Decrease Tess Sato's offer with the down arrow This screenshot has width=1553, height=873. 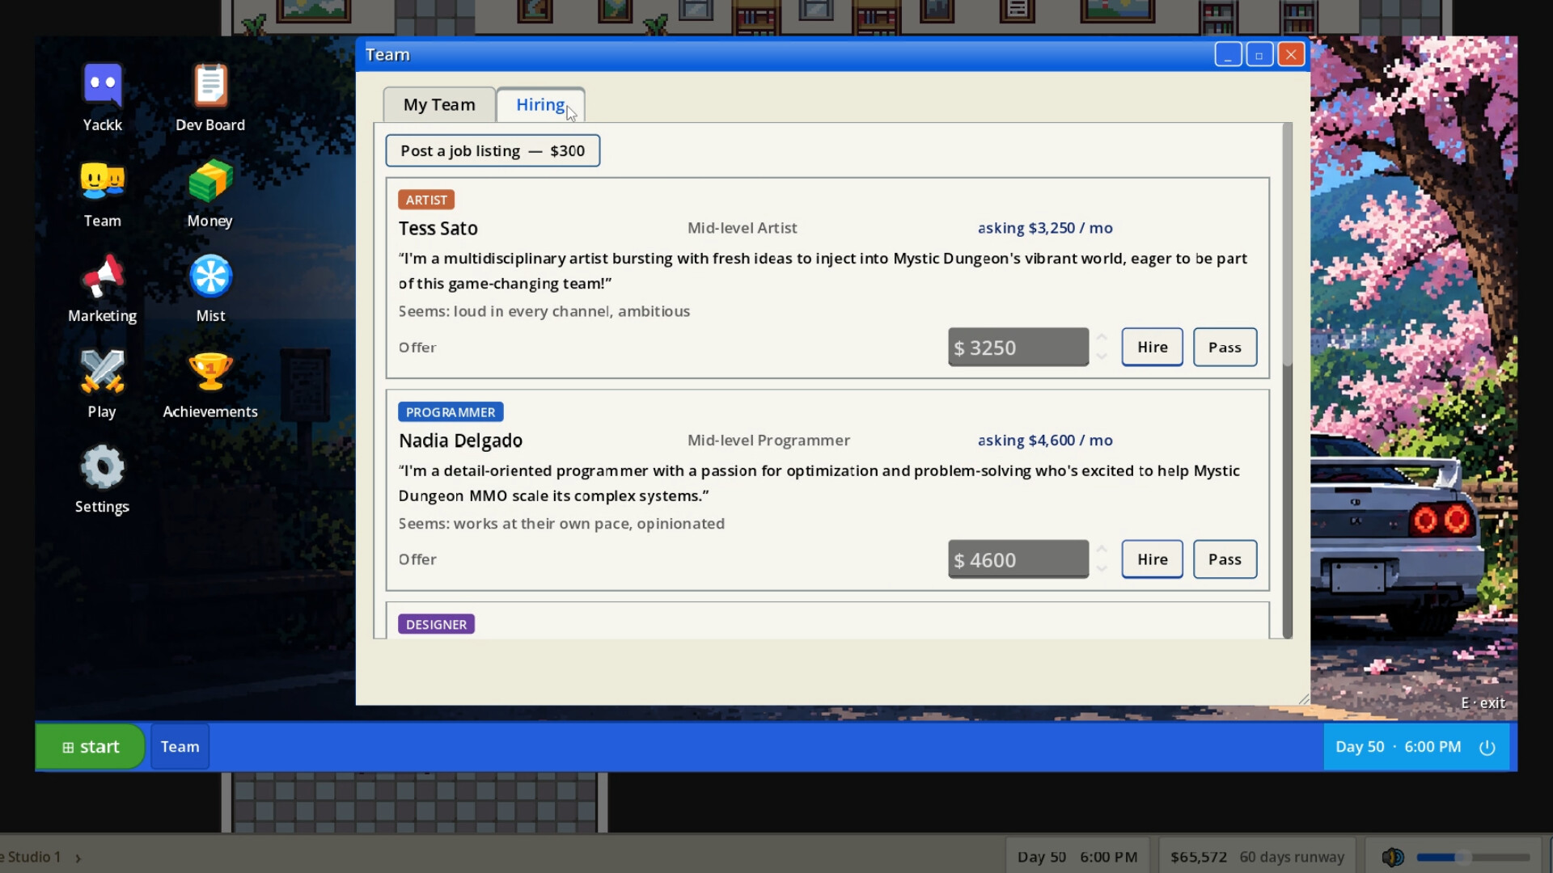(x=1102, y=356)
